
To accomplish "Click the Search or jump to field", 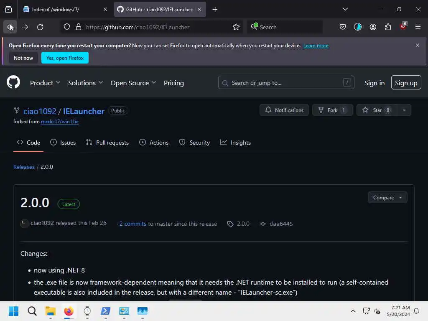I will tap(286, 82).
